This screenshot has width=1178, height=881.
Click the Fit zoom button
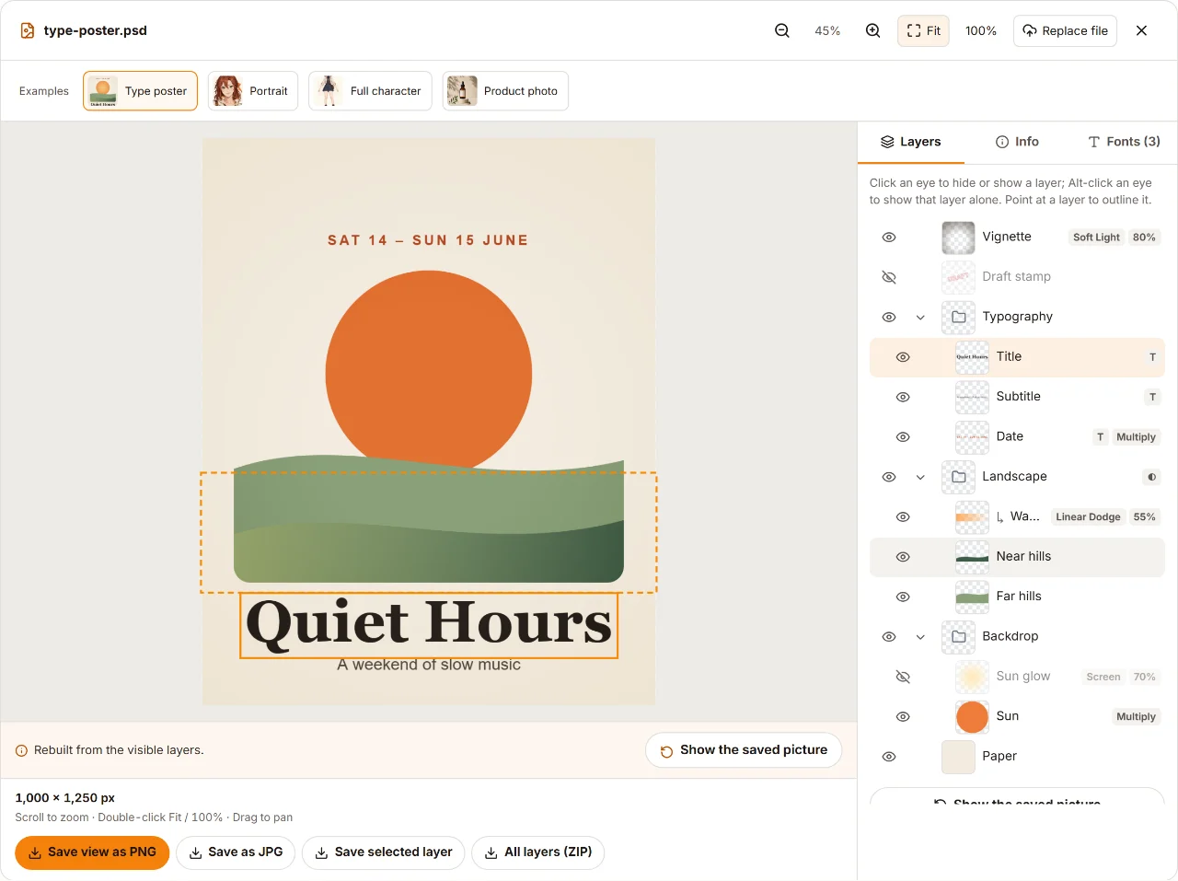[923, 30]
